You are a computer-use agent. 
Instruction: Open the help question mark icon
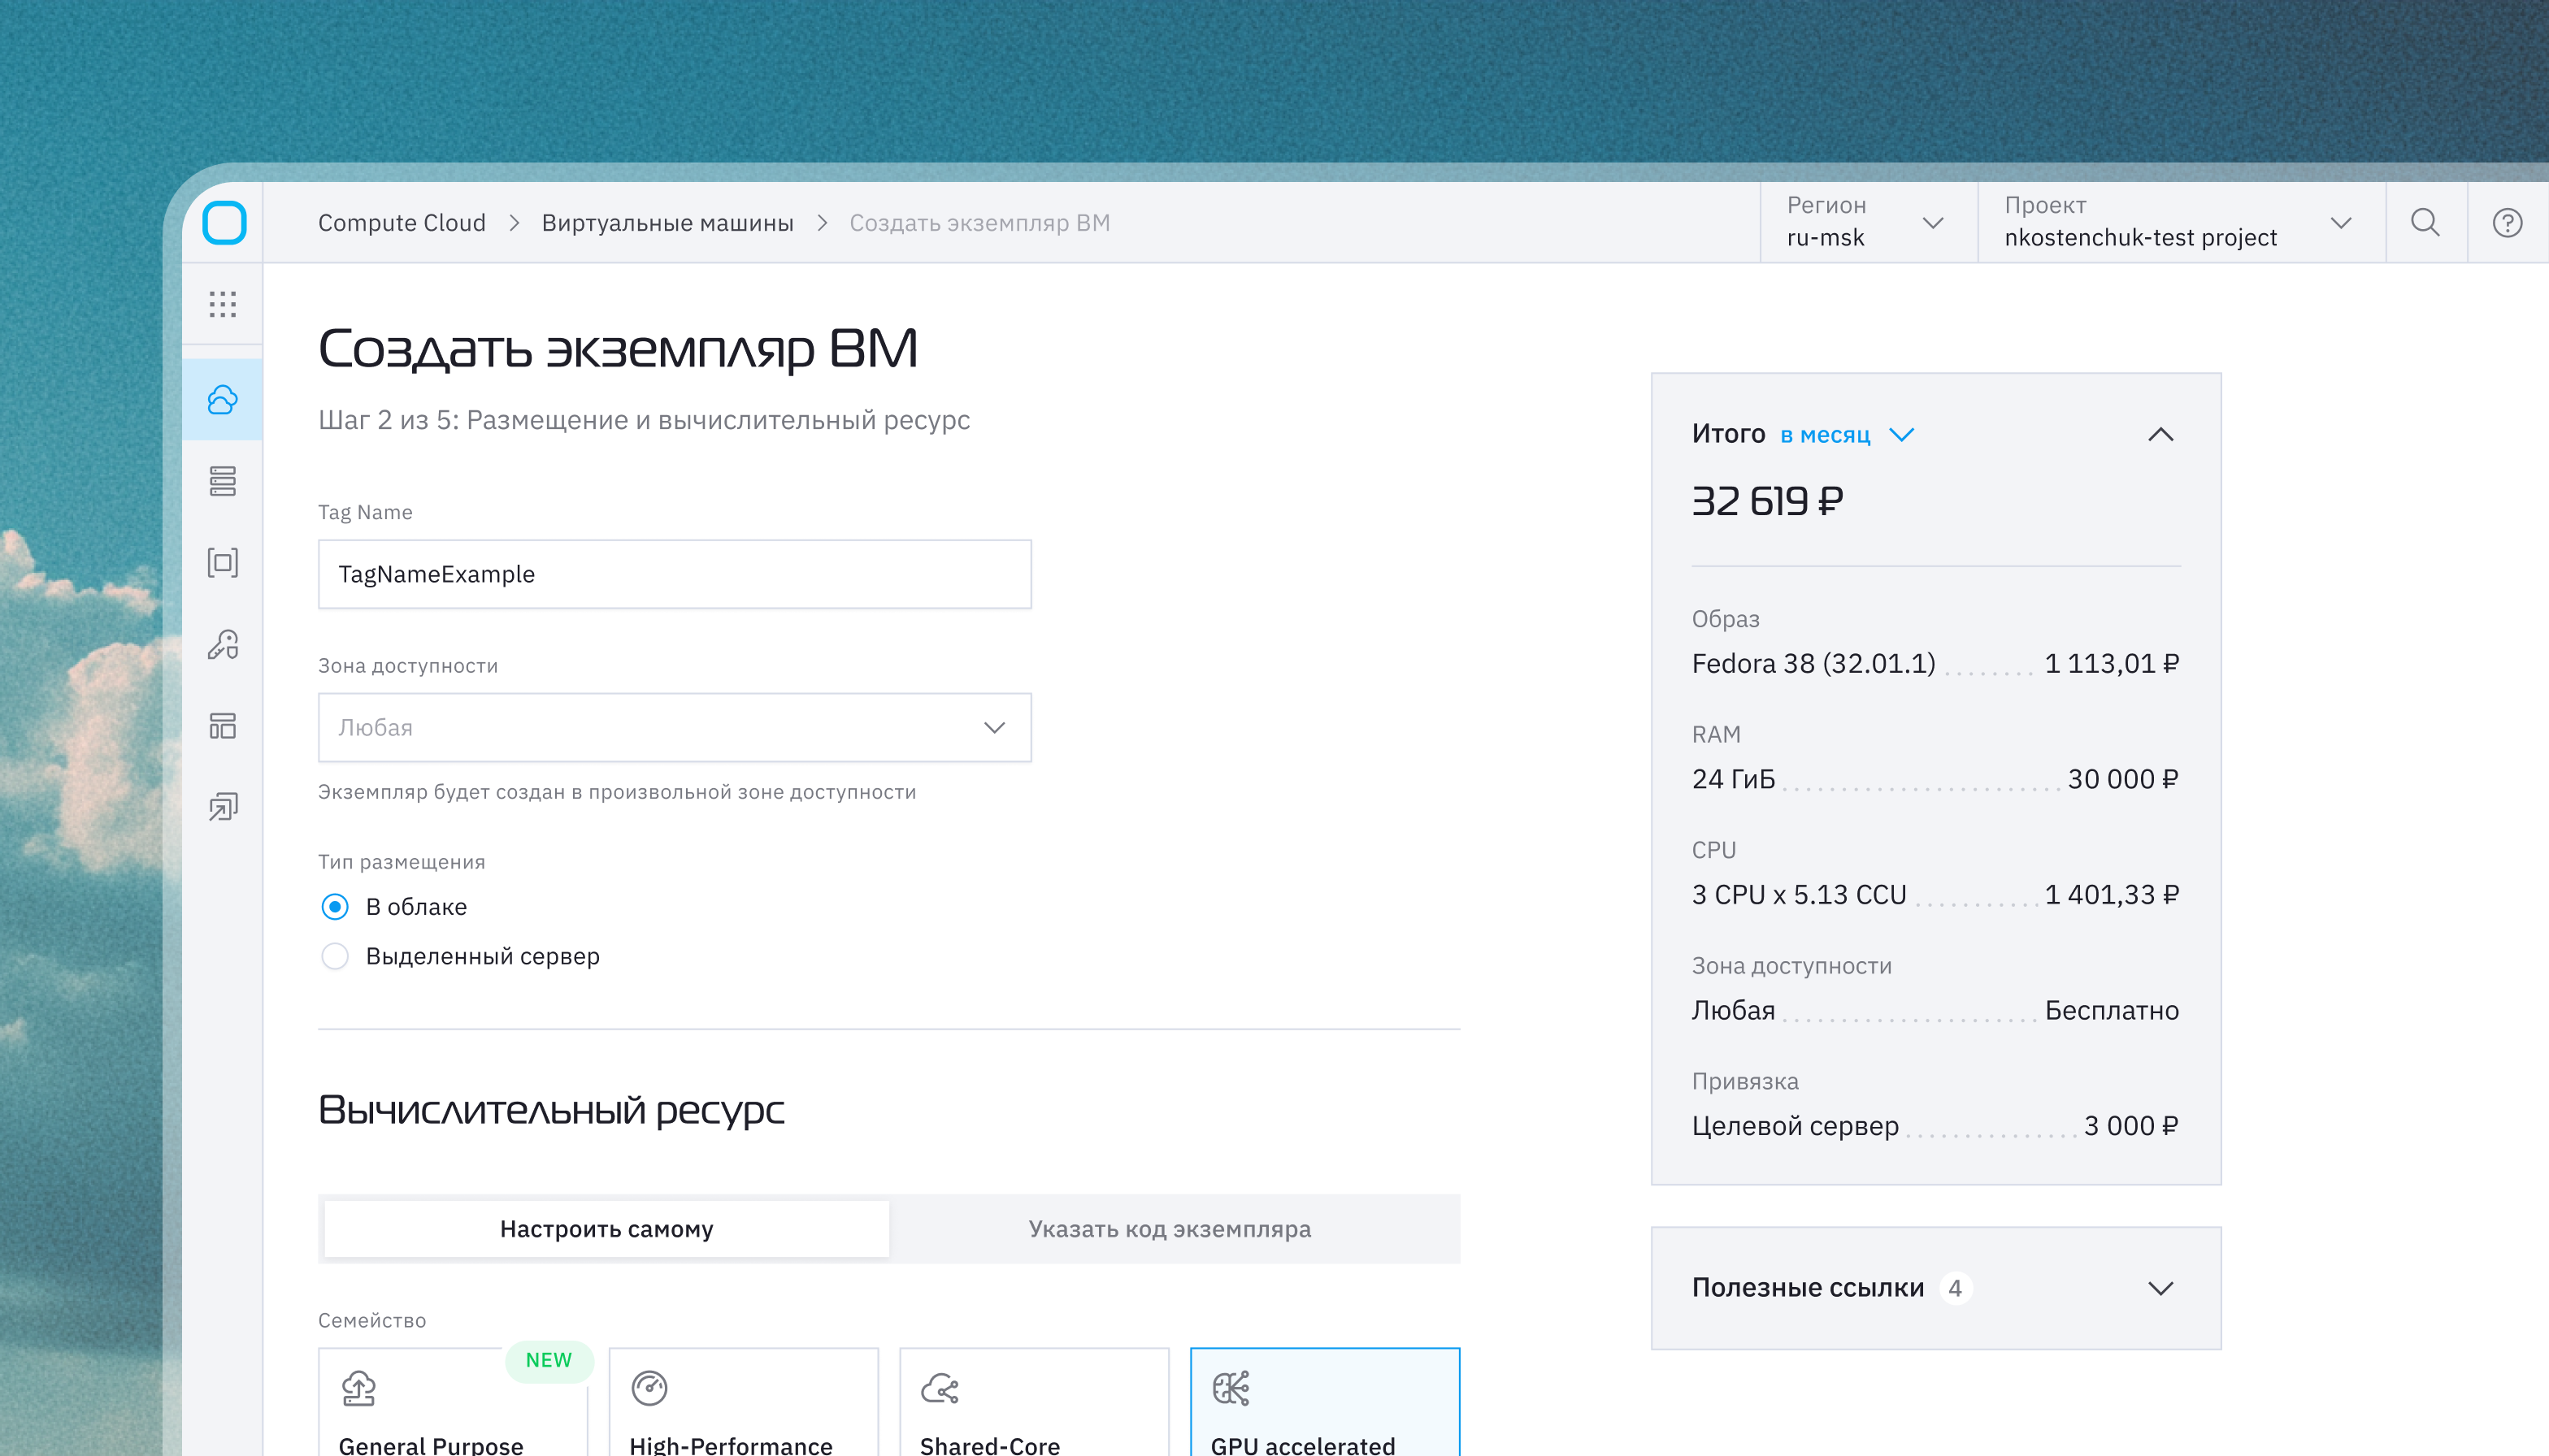[2507, 222]
